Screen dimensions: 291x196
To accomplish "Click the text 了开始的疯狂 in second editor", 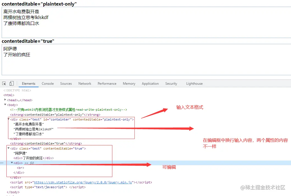I will click(x=17, y=55).
